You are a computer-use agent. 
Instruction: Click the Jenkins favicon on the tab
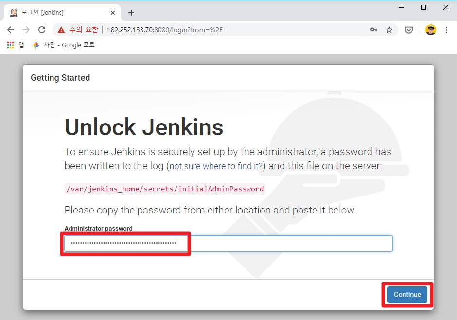(x=13, y=12)
